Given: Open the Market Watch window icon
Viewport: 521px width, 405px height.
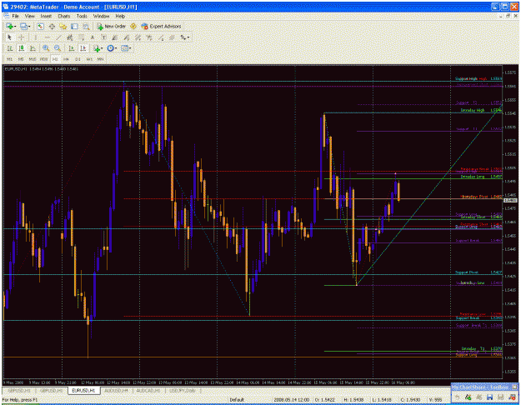Looking at the screenshot, I should (41, 26).
